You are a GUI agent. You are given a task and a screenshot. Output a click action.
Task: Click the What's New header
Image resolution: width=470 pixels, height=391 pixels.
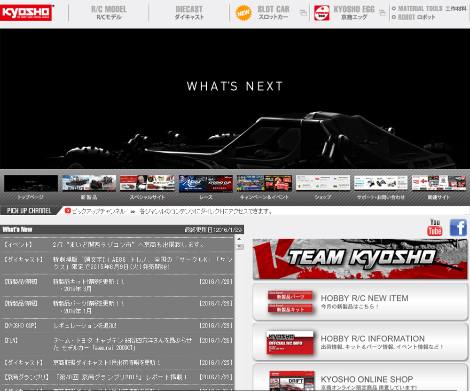[x=17, y=229]
